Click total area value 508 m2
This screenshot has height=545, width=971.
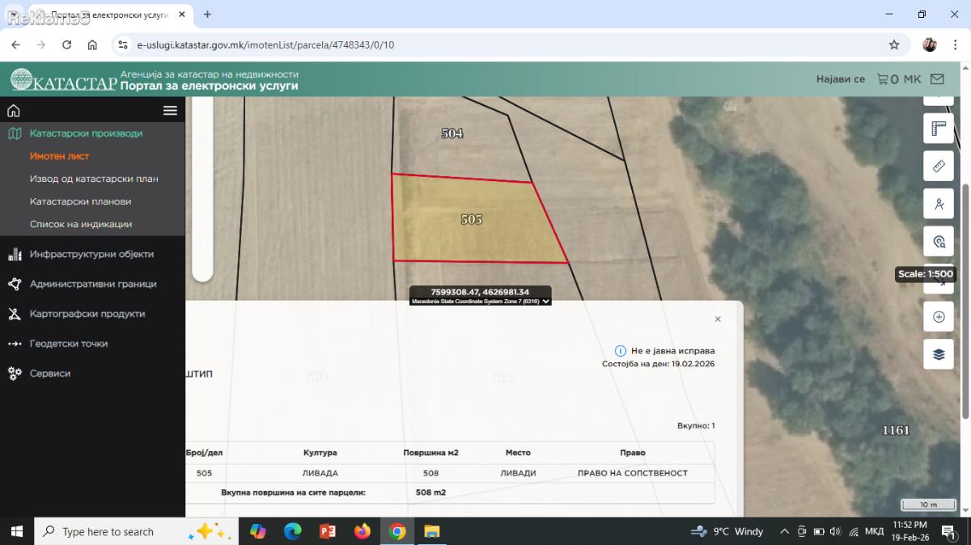(430, 492)
